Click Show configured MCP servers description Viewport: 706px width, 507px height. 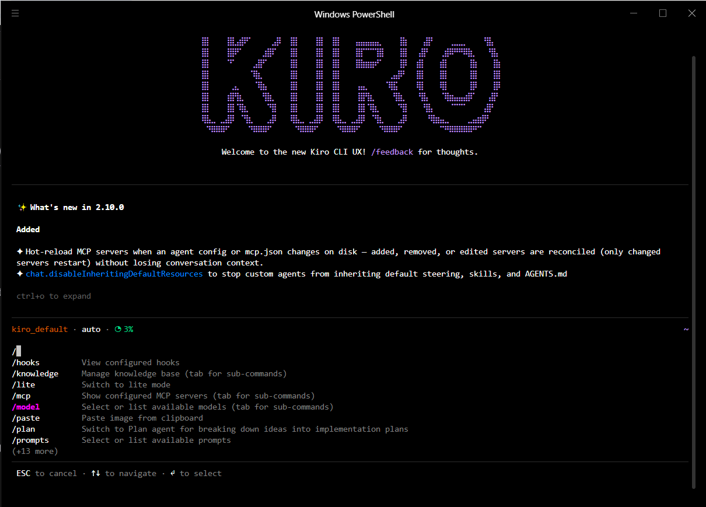[198, 396]
